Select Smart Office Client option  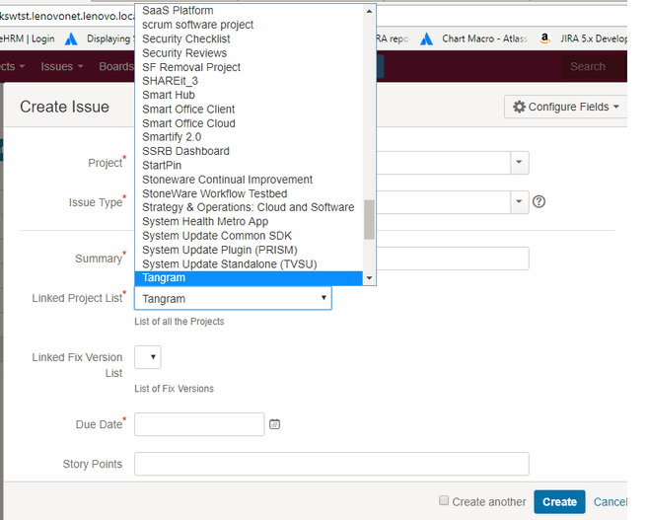[x=249, y=109]
